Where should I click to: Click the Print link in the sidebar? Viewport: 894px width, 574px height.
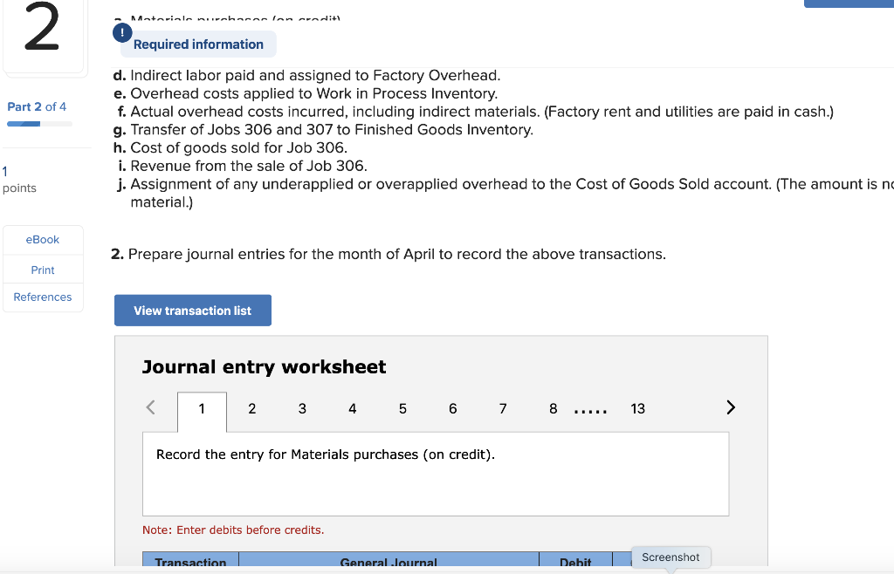click(x=42, y=270)
